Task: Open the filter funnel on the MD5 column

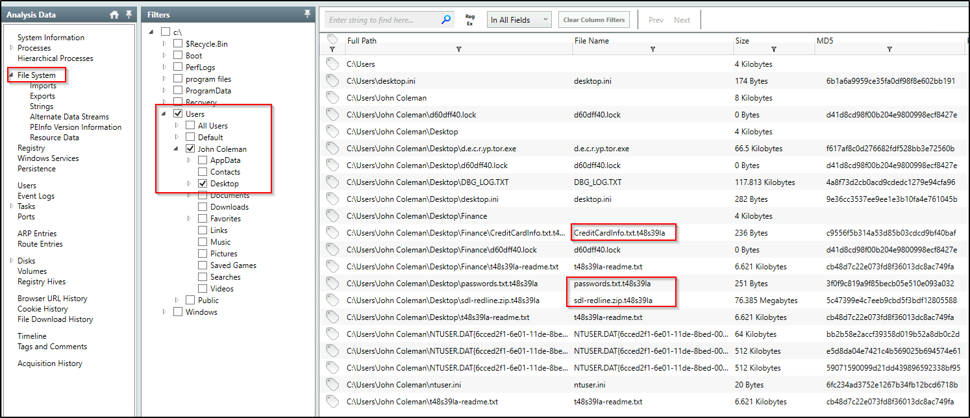Action: [x=889, y=49]
